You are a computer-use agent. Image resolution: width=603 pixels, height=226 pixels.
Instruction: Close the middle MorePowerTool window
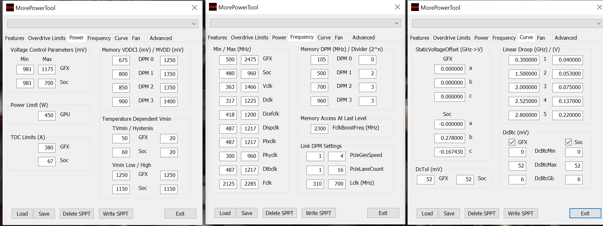click(397, 7)
